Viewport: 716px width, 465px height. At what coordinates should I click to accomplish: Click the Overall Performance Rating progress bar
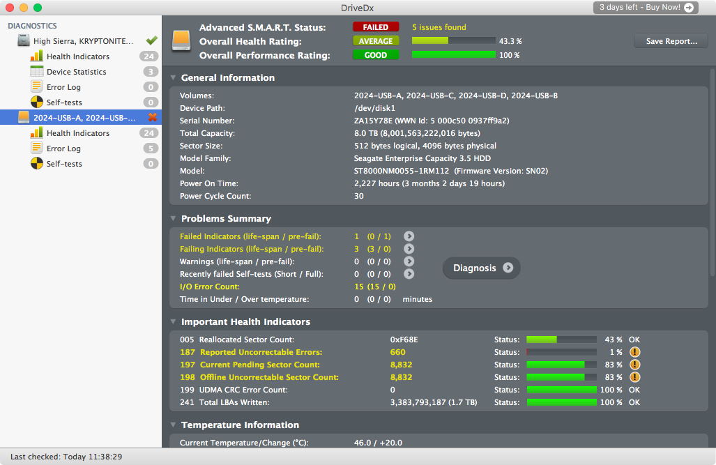click(453, 55)
